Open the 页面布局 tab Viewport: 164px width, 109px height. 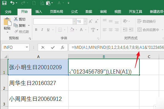[x=57, y=11]
